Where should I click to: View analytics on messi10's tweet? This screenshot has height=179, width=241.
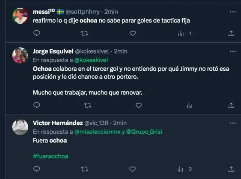(x=181, y=33)
